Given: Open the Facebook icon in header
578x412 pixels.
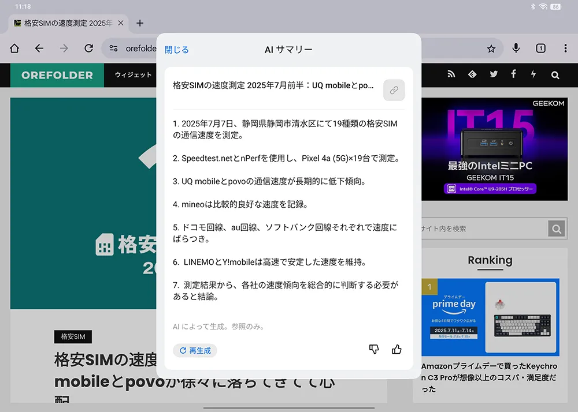Looking at the screenshot, I should pos(513,74).
